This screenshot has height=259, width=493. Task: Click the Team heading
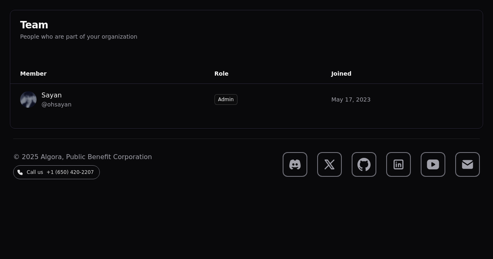(x=34, y=25)
